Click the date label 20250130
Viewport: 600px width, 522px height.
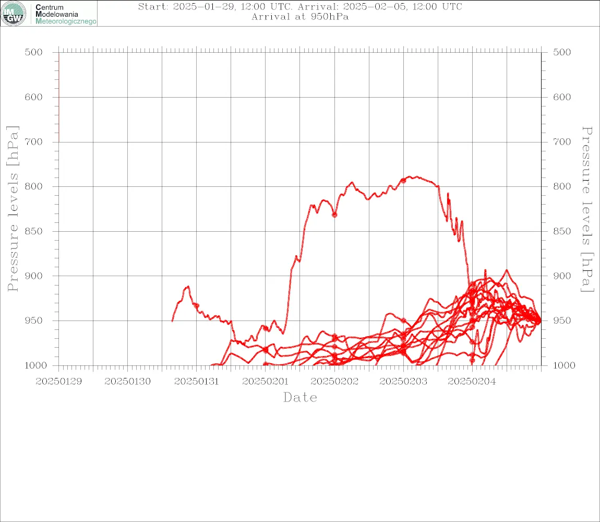127,382
